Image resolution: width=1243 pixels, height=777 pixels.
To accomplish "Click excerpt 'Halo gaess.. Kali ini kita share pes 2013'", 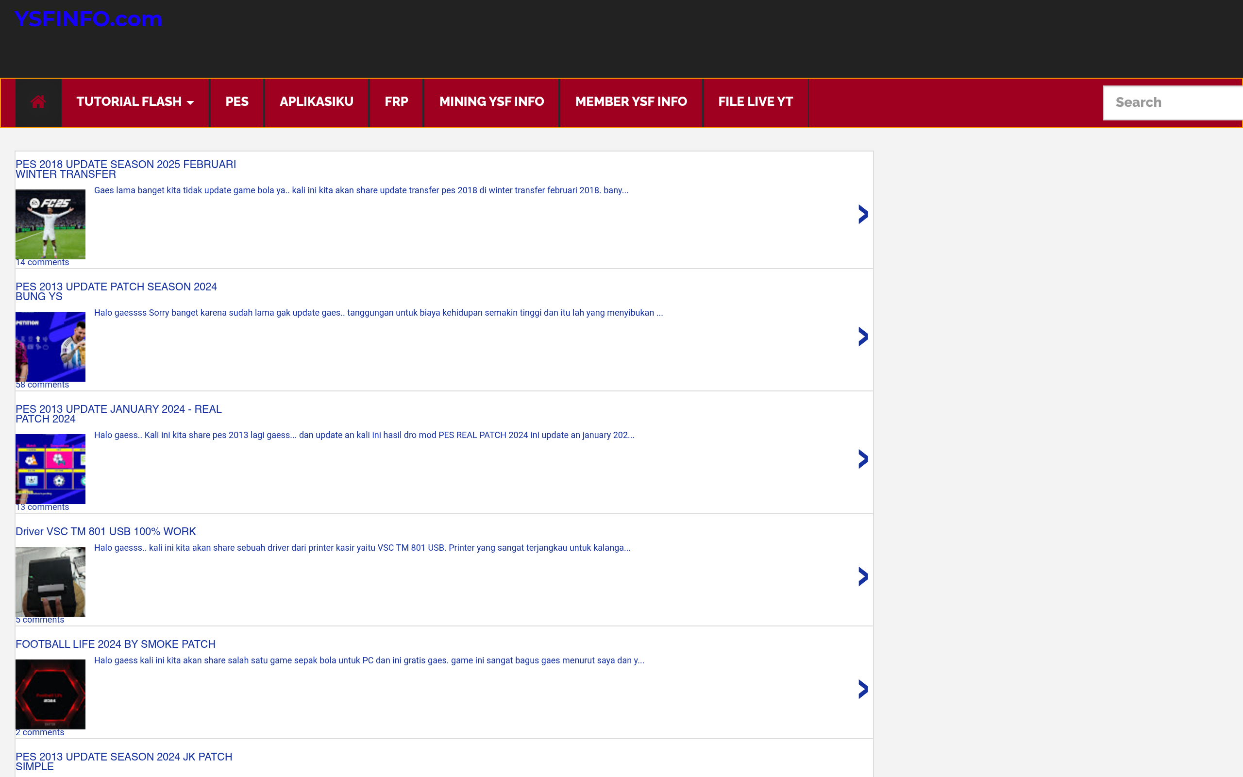I will pos(364,435).
